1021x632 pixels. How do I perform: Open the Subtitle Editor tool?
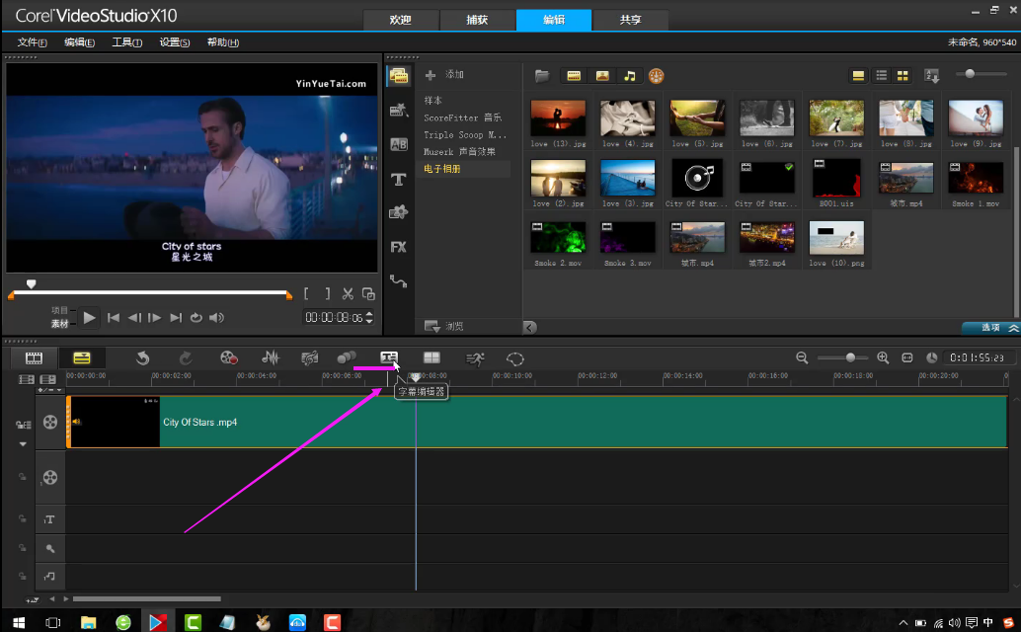tap(389, 357)
